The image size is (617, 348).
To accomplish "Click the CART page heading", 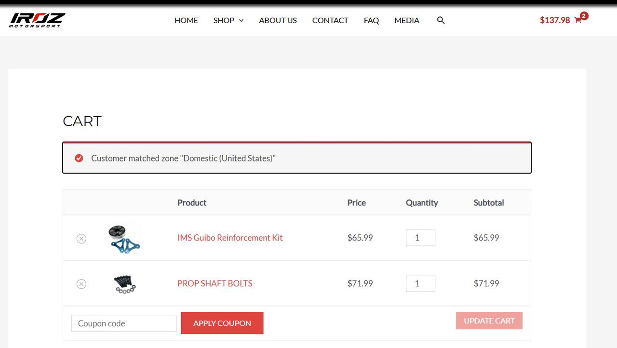I will pyautogui.click(x=82, y=121).
